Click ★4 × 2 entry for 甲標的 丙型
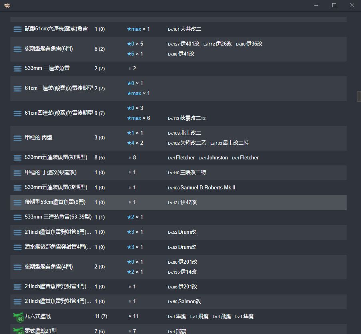This screenshot has height=334, width=361. coord(135,143)
